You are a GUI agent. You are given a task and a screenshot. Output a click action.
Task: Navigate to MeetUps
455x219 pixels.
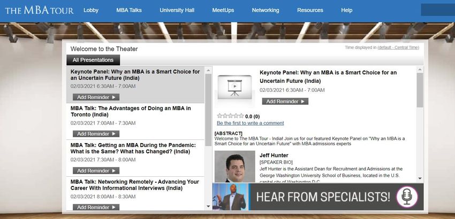pyautogui.click(x=223, y=10)
